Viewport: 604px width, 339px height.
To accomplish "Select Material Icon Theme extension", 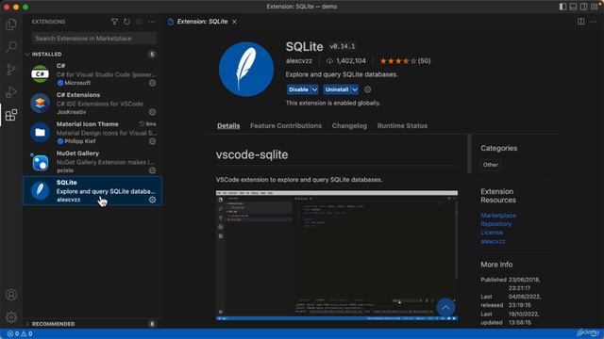I will (92, 133).
